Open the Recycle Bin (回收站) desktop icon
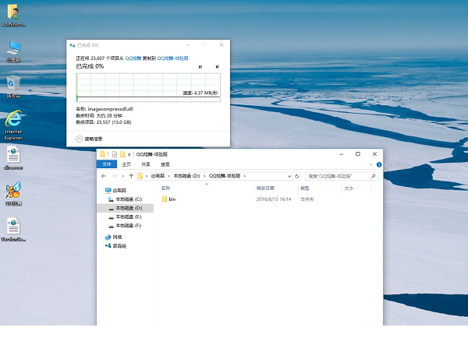Viewport: 468px width, 338px height. [x=13, y=86]
